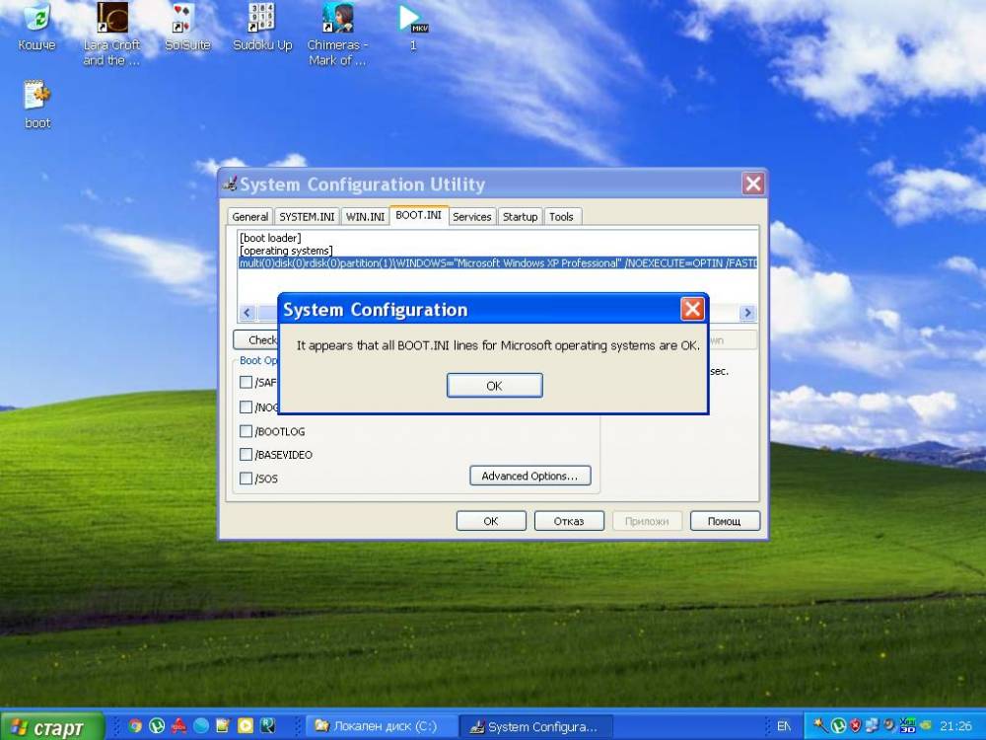Select the highlighted multi(0)disk(0) boot line

(498, 263)
